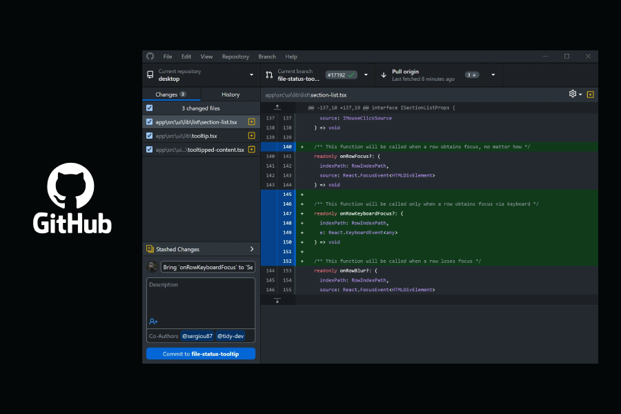Expand diff upward with the top arrow icon
The width and height of the screenshot is (621, 414).
point(277,107)
